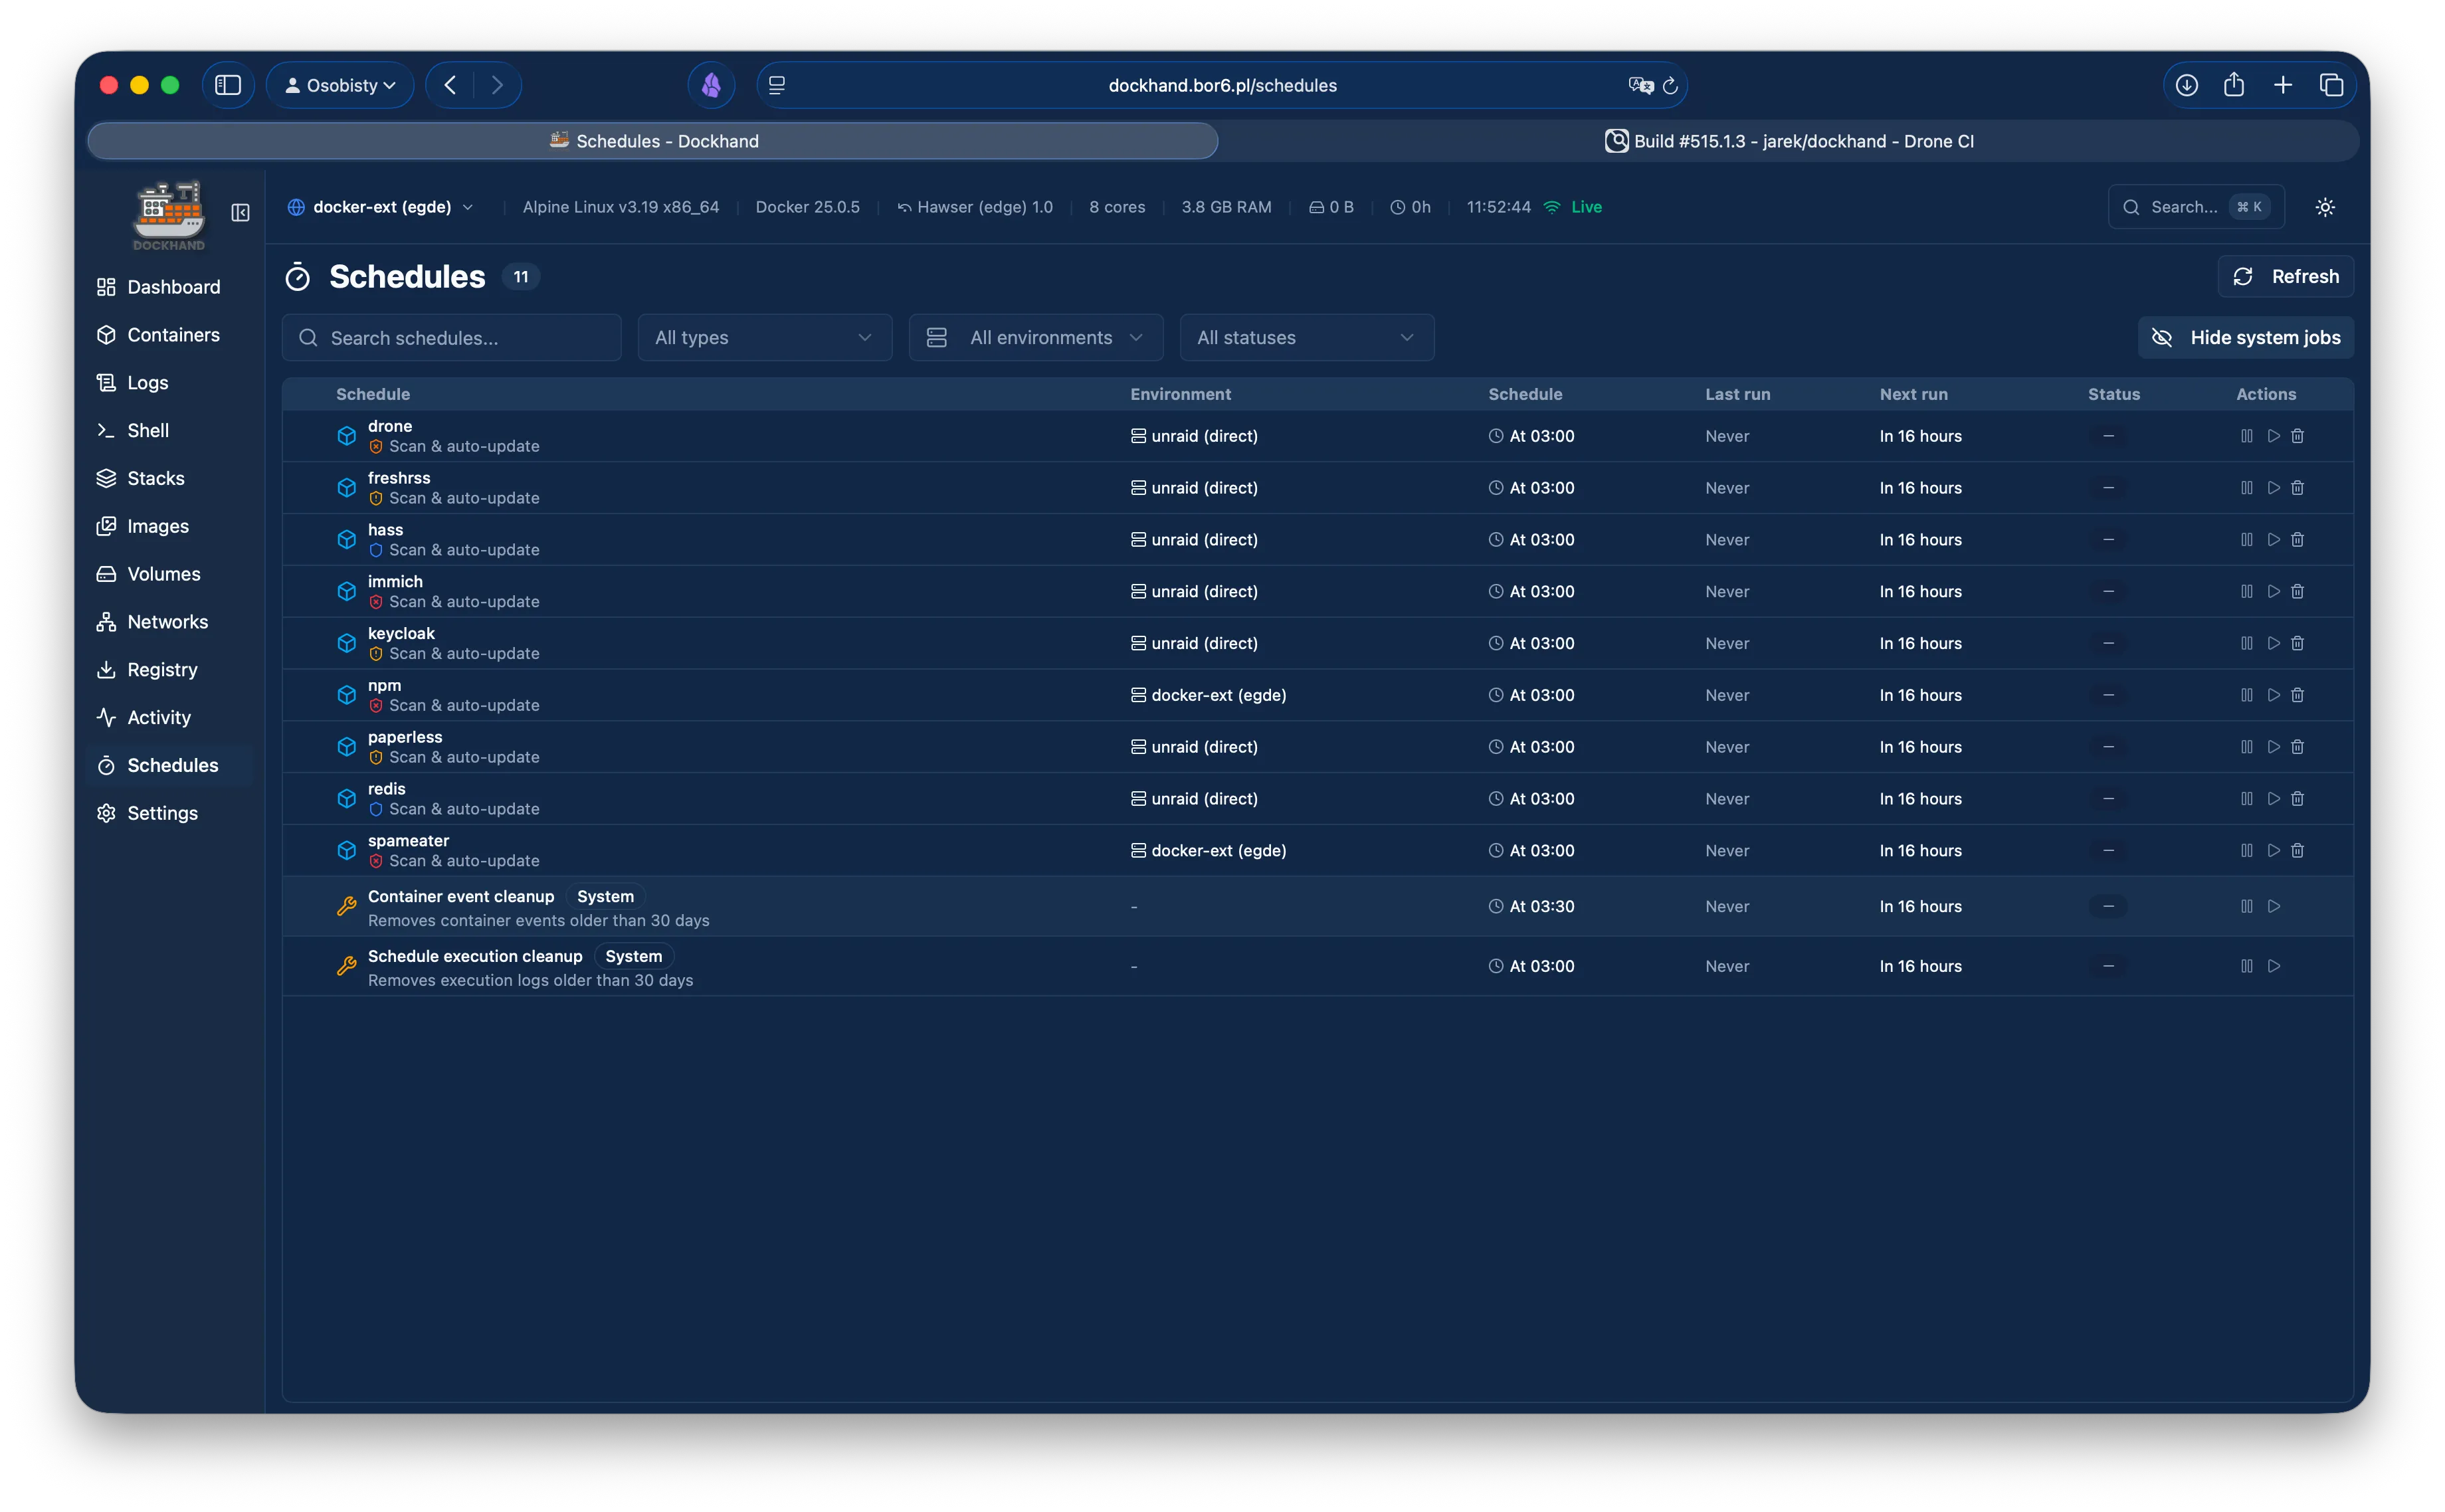Open the All statuses filter
Viewport: 2445px width, 1512px height.
[x=1306, y=337]
